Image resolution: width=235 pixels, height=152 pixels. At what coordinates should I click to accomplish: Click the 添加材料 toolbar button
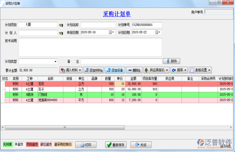93,70
